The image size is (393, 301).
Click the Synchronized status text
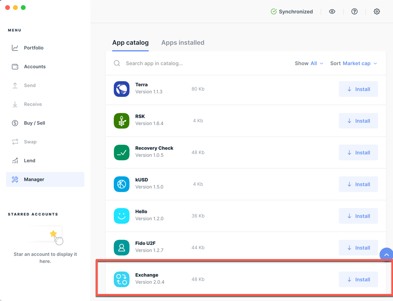click(x=296, y=12)
